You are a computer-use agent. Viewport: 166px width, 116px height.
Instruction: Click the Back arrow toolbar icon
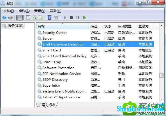coord(4,18)
